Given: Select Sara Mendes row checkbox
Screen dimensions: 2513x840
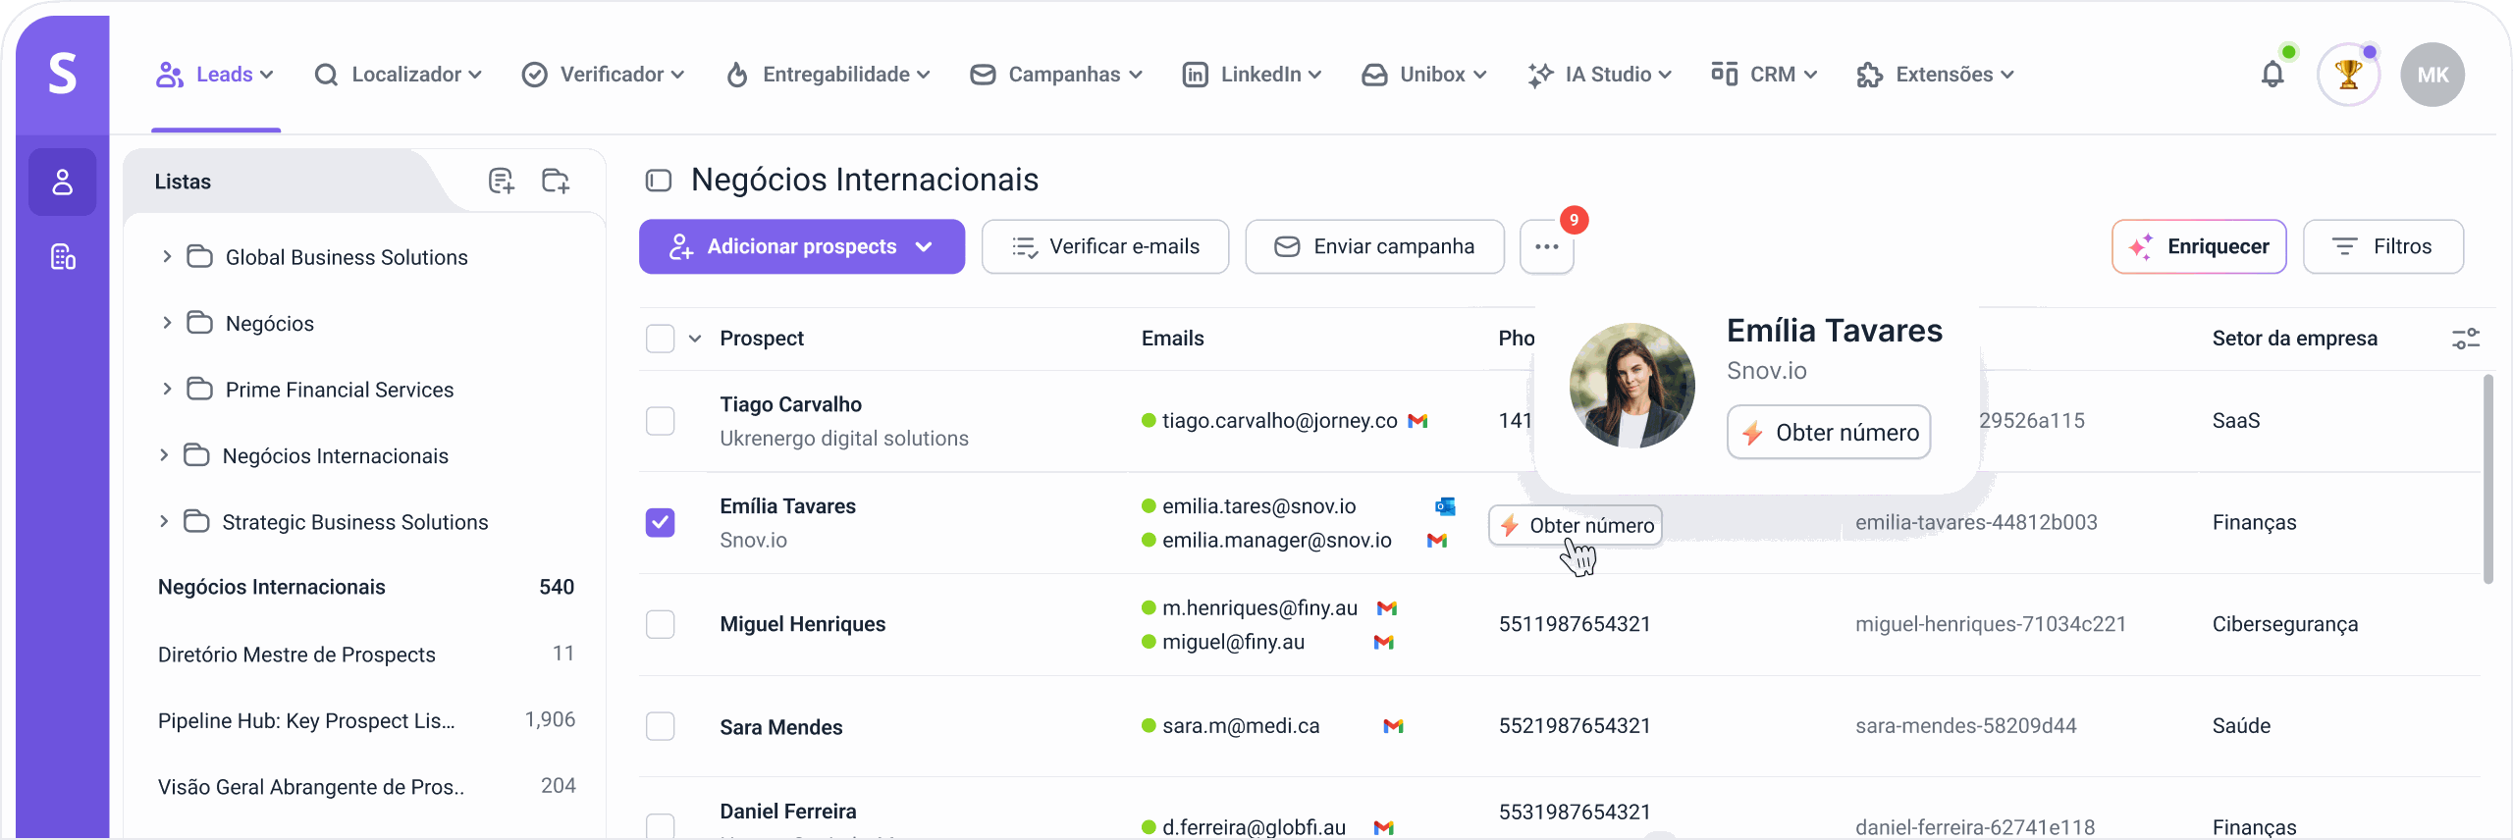Looking at the screenshot, I should pyautogui.click(x=660, y=726).
